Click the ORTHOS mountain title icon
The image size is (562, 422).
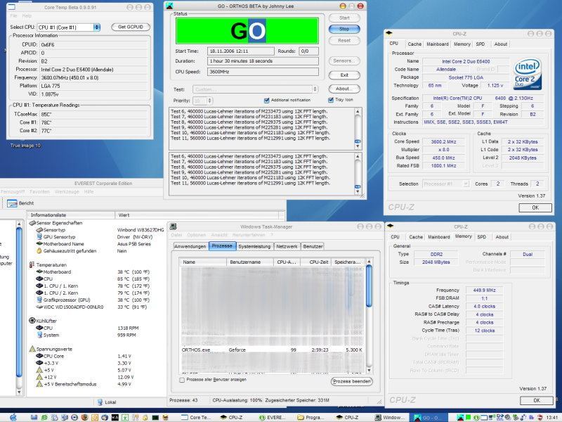[169, 6]
